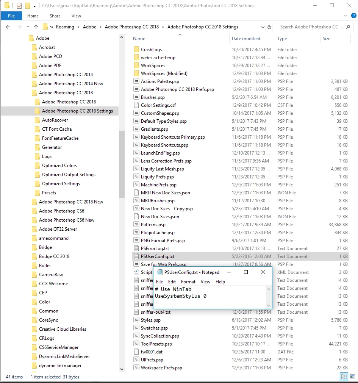Select ToolPresets.psp file name

pyautogui.click(x=156, y=344)
